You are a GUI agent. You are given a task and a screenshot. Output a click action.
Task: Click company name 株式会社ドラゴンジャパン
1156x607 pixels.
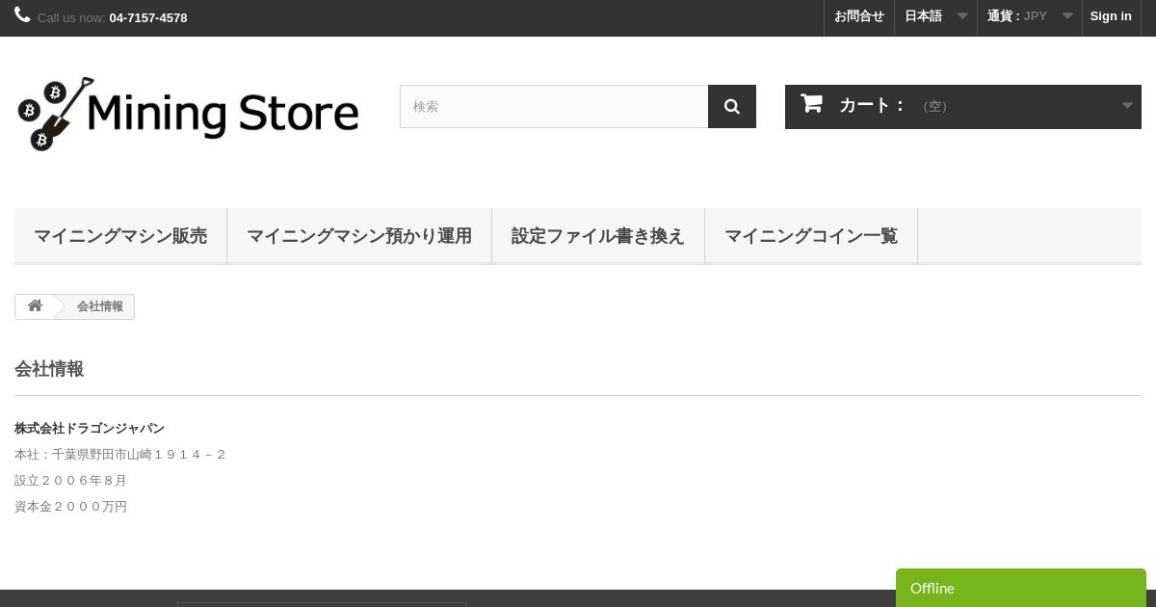click(x=90, y=429)
